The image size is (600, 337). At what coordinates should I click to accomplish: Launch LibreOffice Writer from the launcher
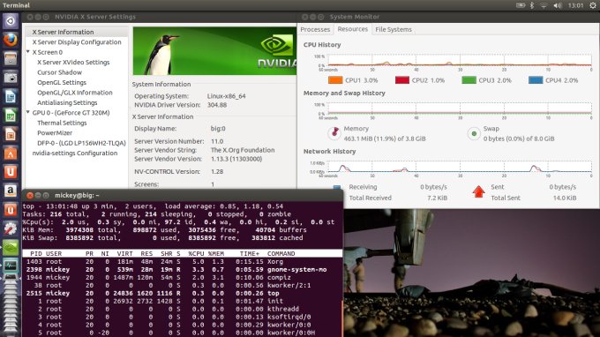(11, 96)
